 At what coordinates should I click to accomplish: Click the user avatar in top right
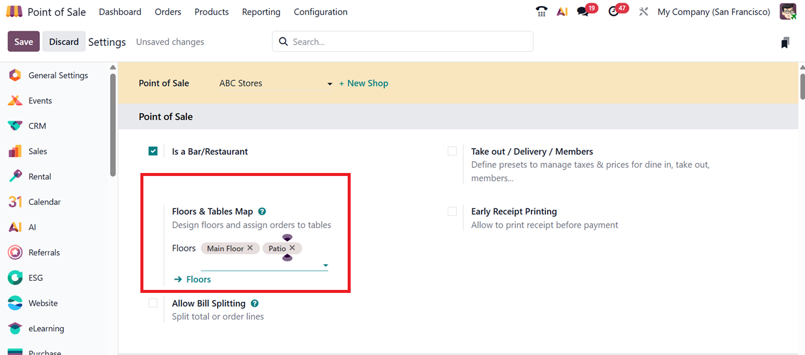tap(788, 11)
